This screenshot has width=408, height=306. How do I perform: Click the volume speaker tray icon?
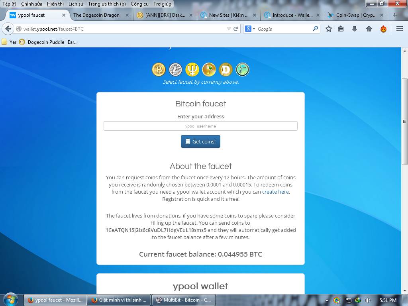[x=368, y=300]
